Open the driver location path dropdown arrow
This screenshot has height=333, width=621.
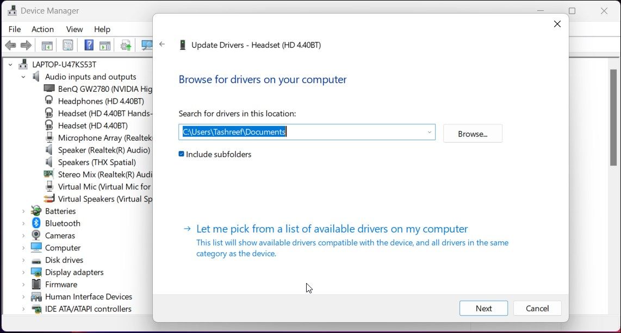tap(429, 132)
